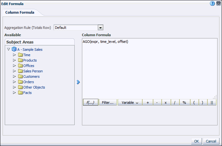Insert the percent operator

coord(184,103)
